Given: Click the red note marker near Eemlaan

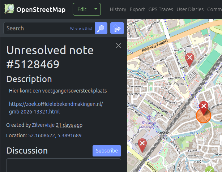Looking at the screenshot, I should pos(142,144).
